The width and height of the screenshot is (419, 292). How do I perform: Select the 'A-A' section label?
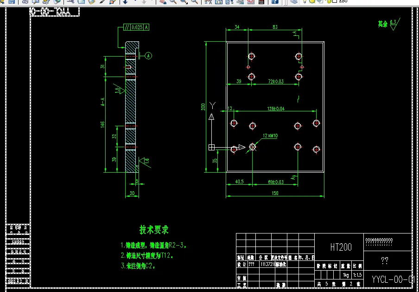[103, 102]
